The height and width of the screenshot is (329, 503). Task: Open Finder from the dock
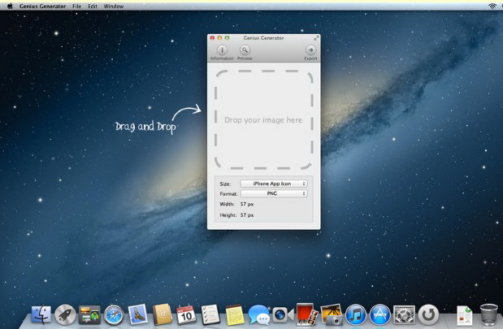coord(41,314)
